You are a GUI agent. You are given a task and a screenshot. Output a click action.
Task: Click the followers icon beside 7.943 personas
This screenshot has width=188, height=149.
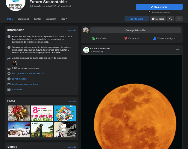(x=9, y=68)
